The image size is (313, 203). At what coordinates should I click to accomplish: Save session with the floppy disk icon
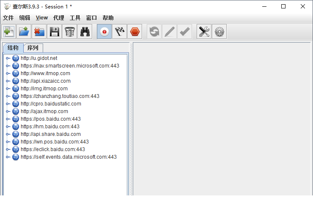click(x=54, y=32)
